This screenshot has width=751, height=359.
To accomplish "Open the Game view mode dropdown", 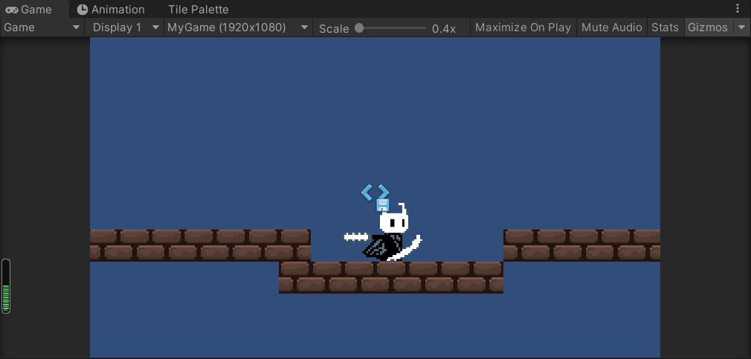I will [42, 28].
